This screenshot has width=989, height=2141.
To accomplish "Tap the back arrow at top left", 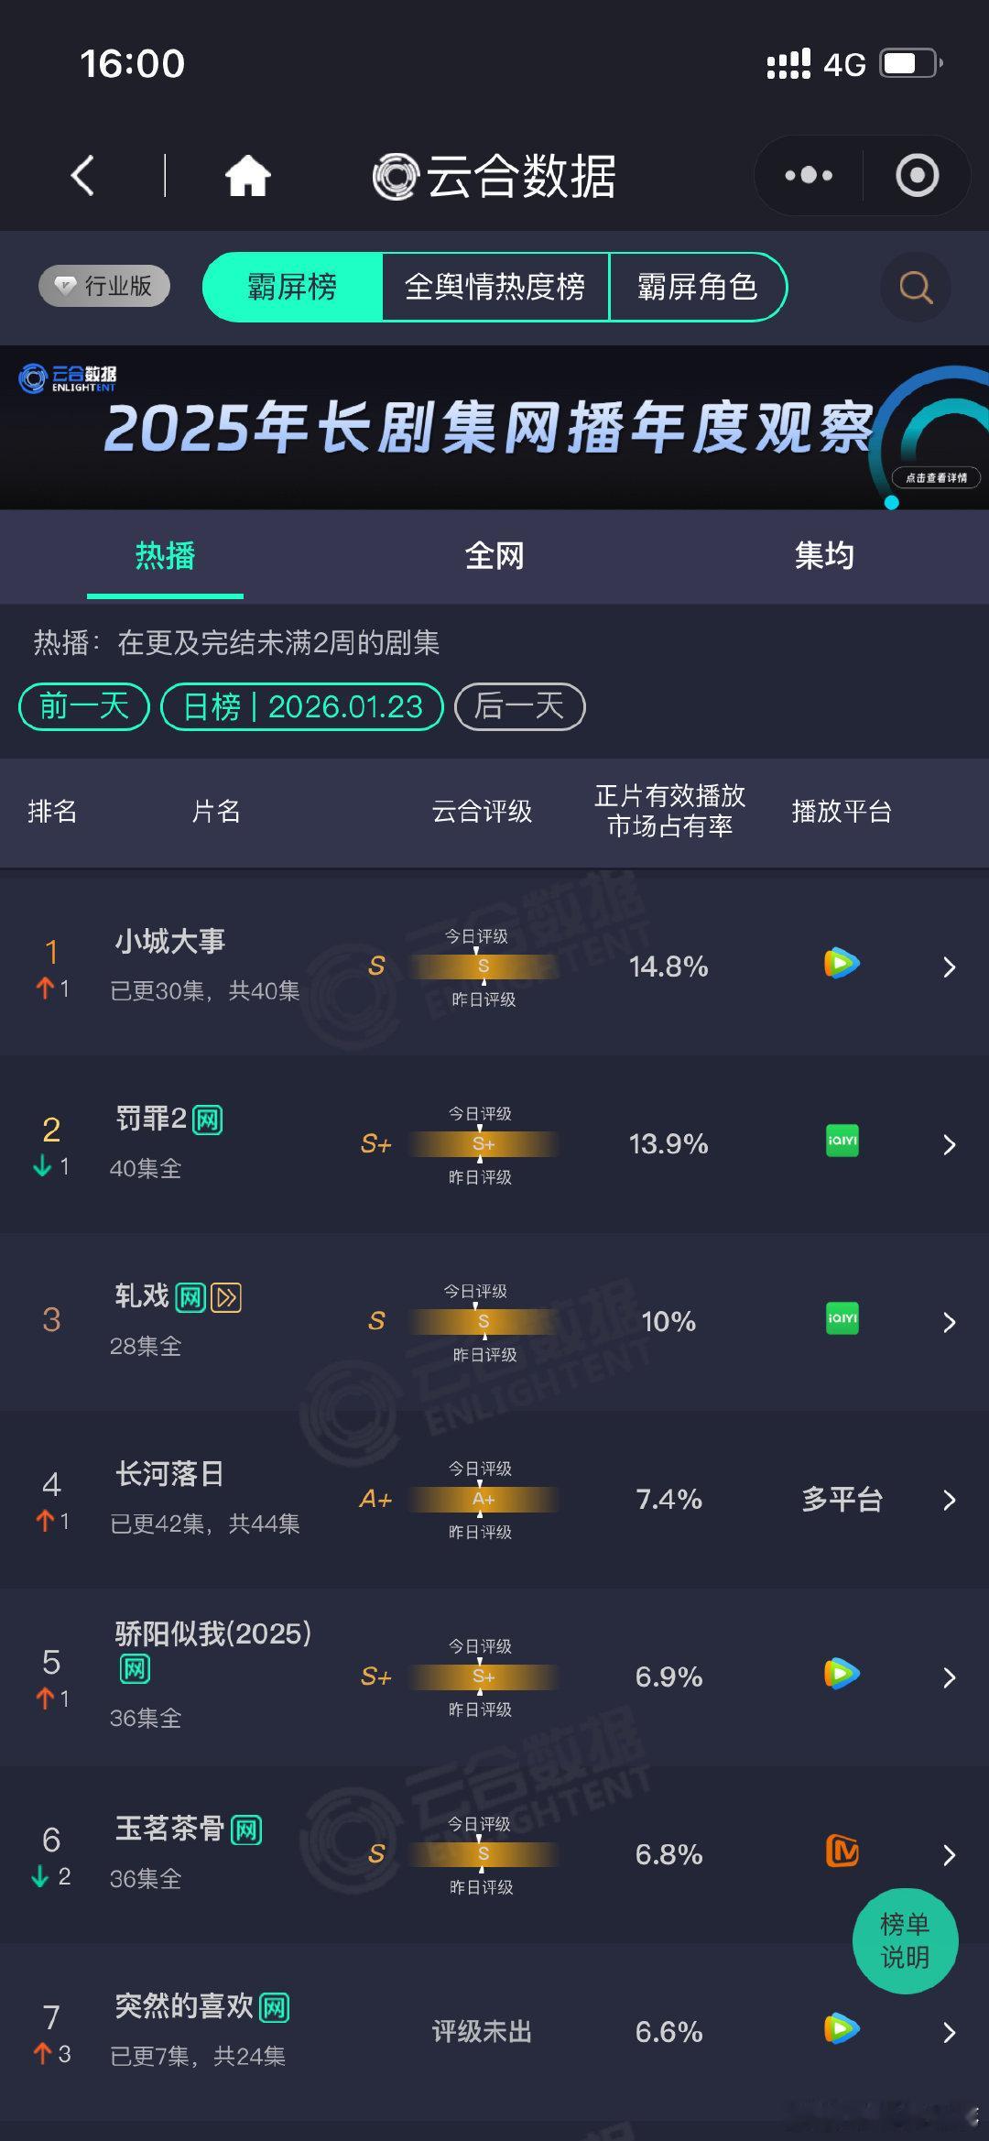I will coord(83,175).
